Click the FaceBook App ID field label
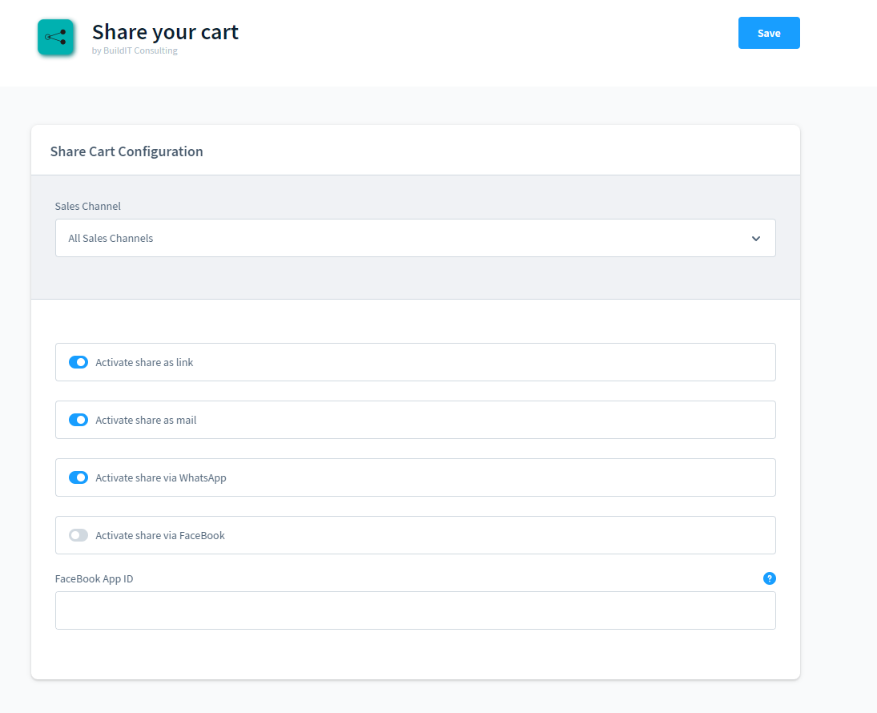Viewport: 877px width, 713px height. pos(94,578)
